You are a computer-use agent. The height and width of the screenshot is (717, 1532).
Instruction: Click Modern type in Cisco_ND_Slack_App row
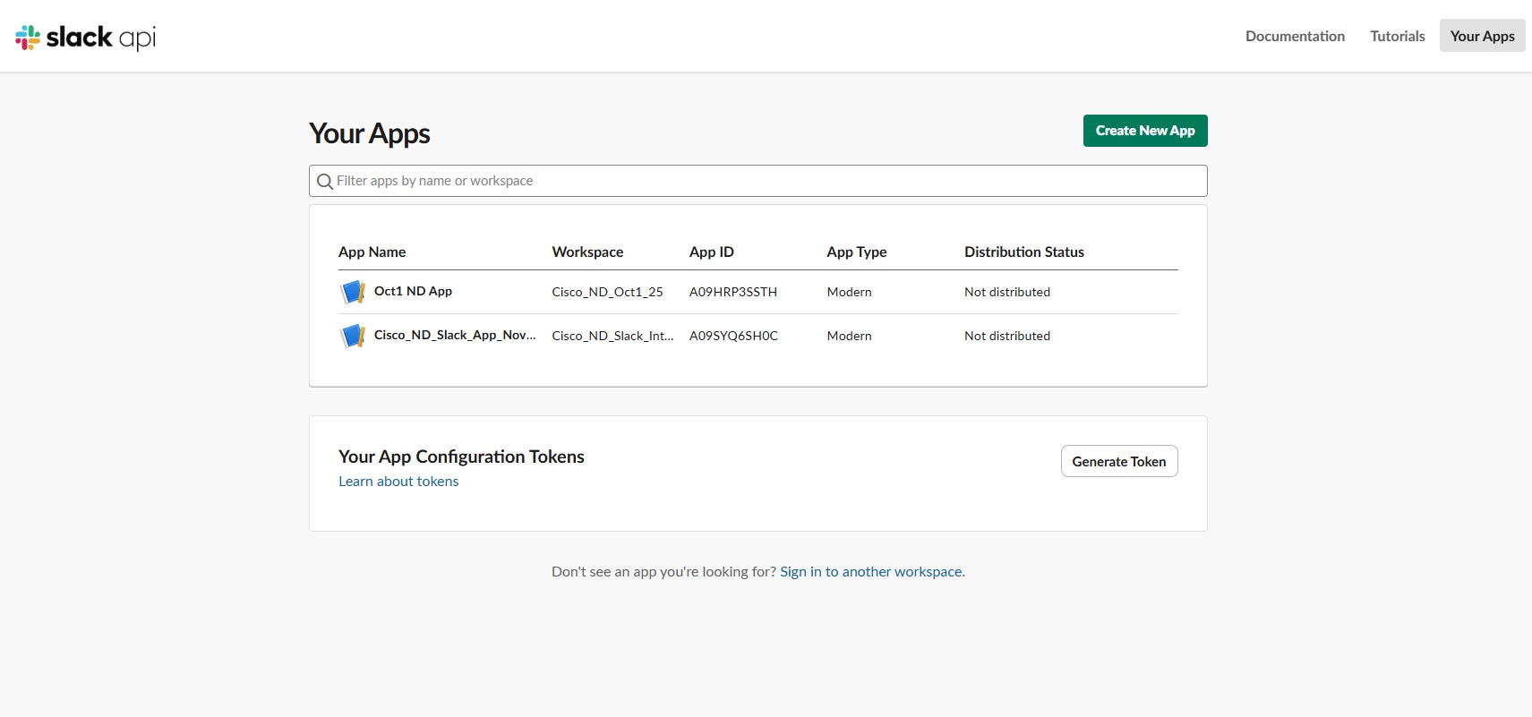pos(849,336)
